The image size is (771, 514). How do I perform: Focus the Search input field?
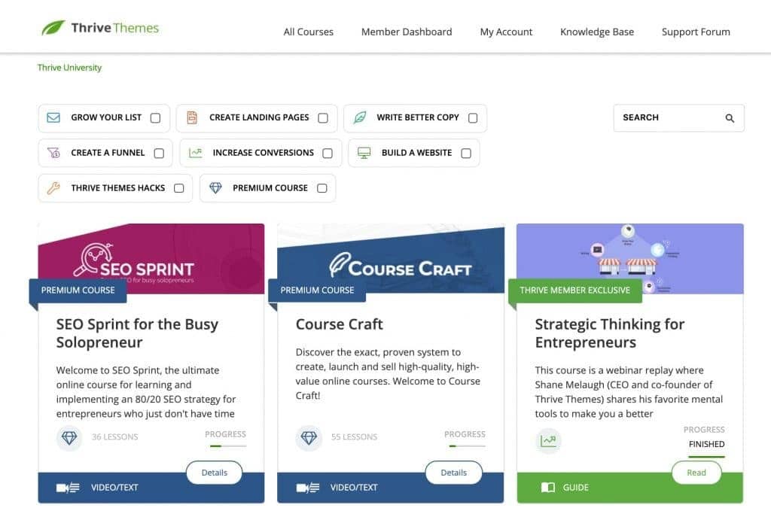pos(666,118)
